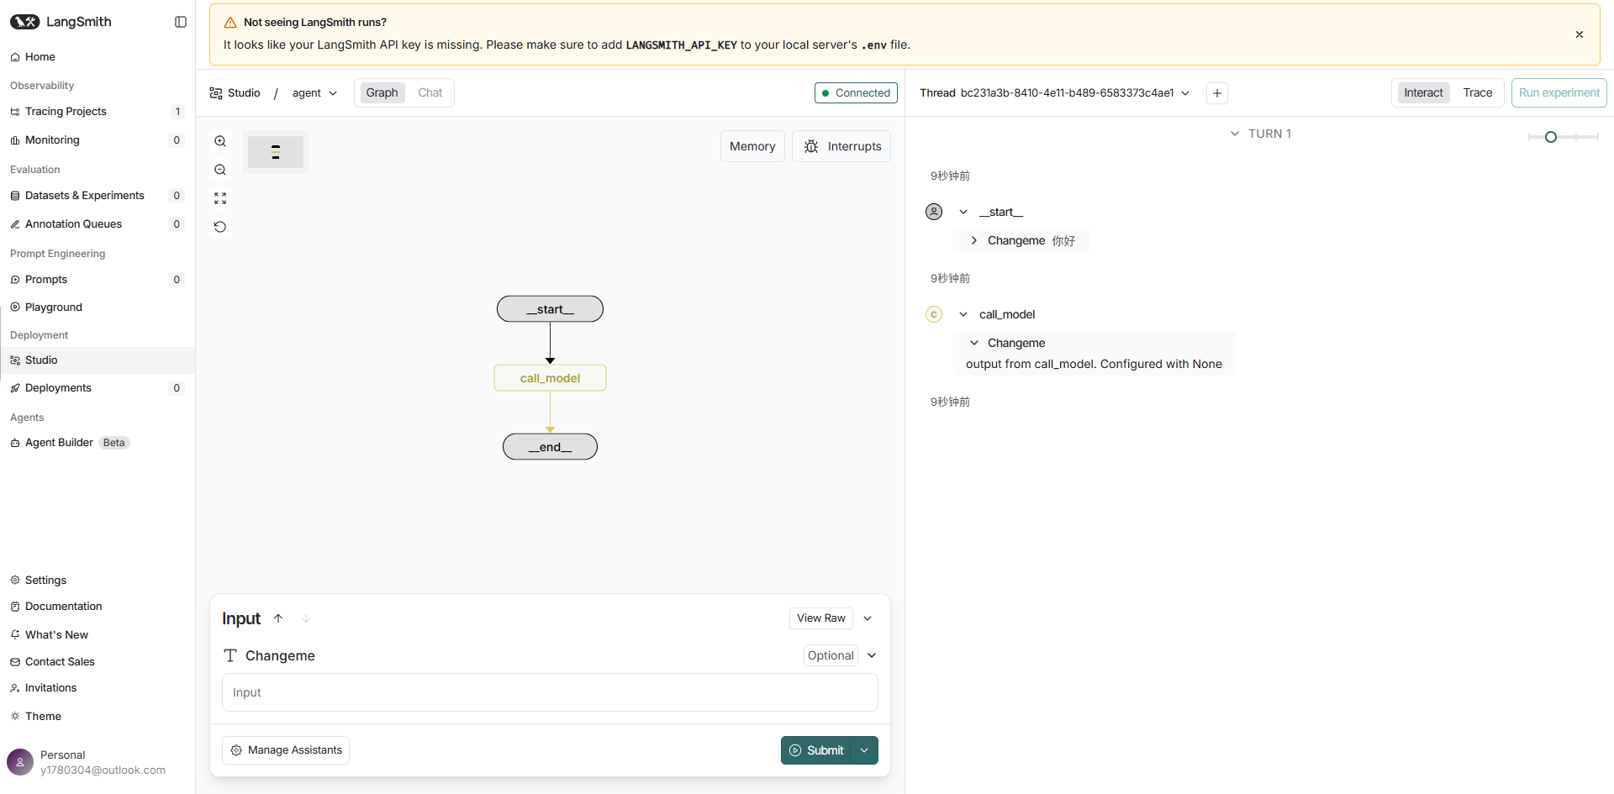Open Manage Assistants
This screenshot has width=1614, height=794.
click(286, 750)
